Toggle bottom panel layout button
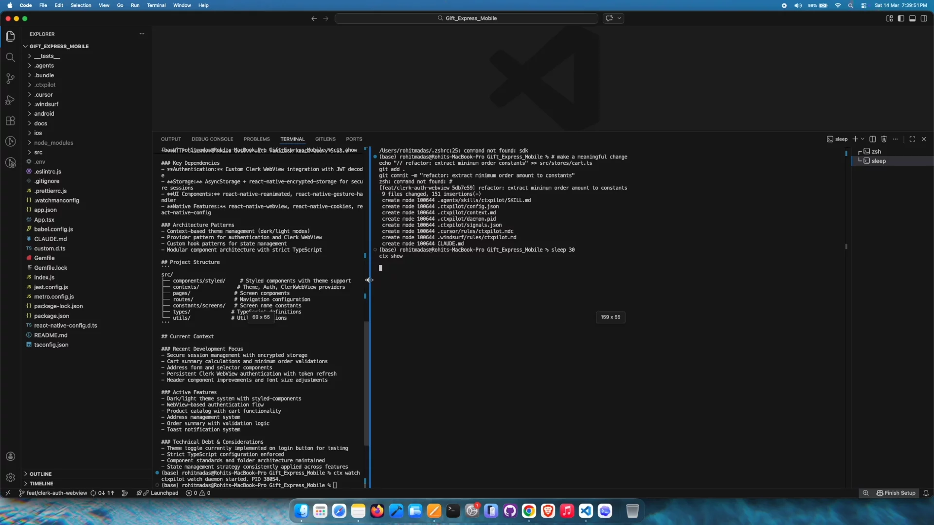This screenshot has height=525, width=934. (x=913, y=18)
